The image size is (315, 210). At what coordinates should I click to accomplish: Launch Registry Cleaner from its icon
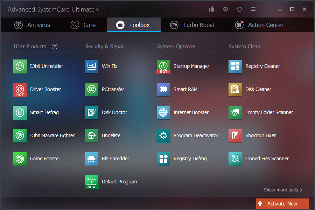[x=235, y=66]
